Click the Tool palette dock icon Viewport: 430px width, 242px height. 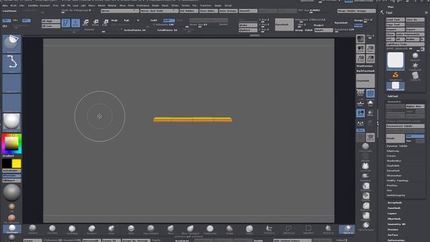382,12
